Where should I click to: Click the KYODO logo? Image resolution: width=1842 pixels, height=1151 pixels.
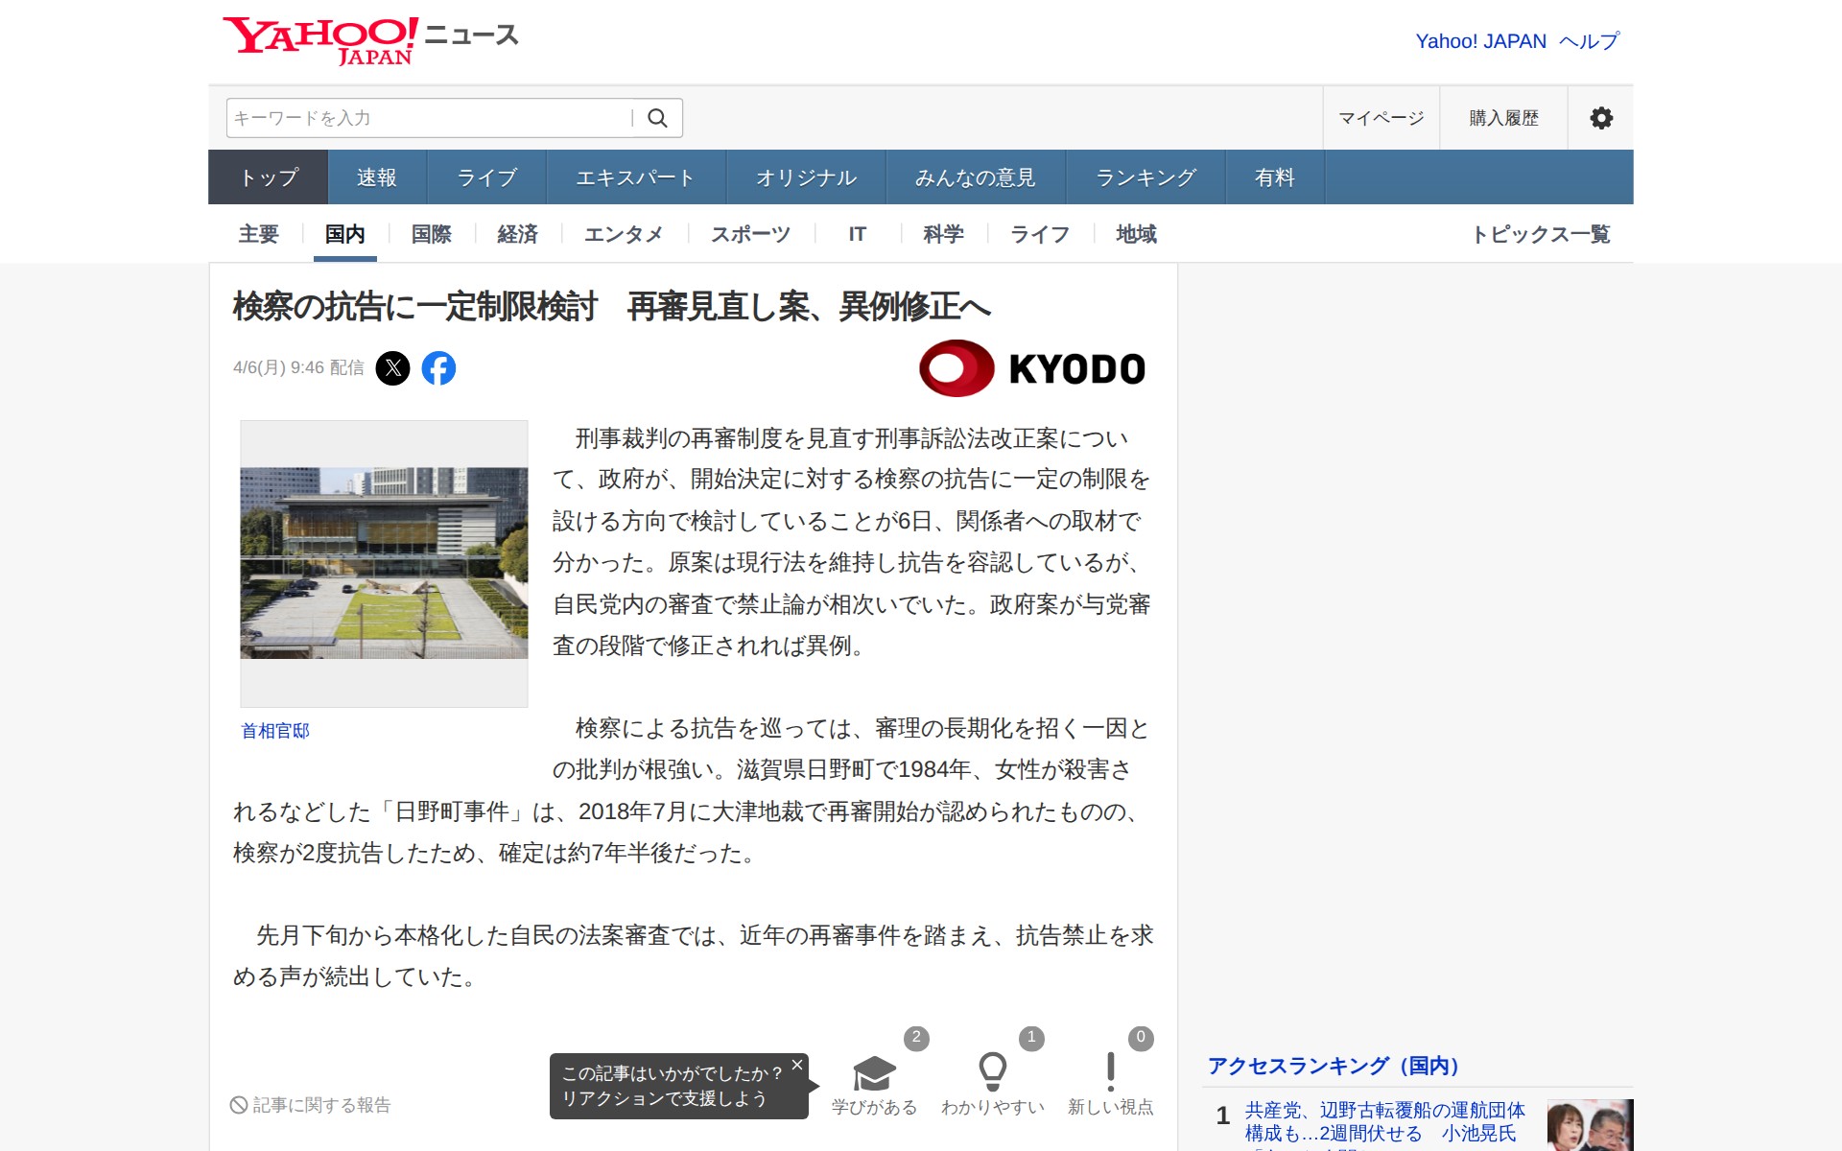point(1032,368)
